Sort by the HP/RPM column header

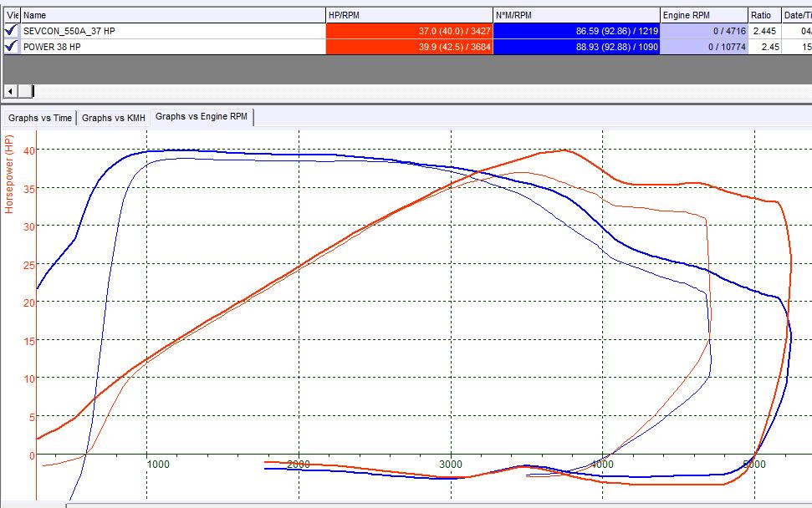click(409, 15)
